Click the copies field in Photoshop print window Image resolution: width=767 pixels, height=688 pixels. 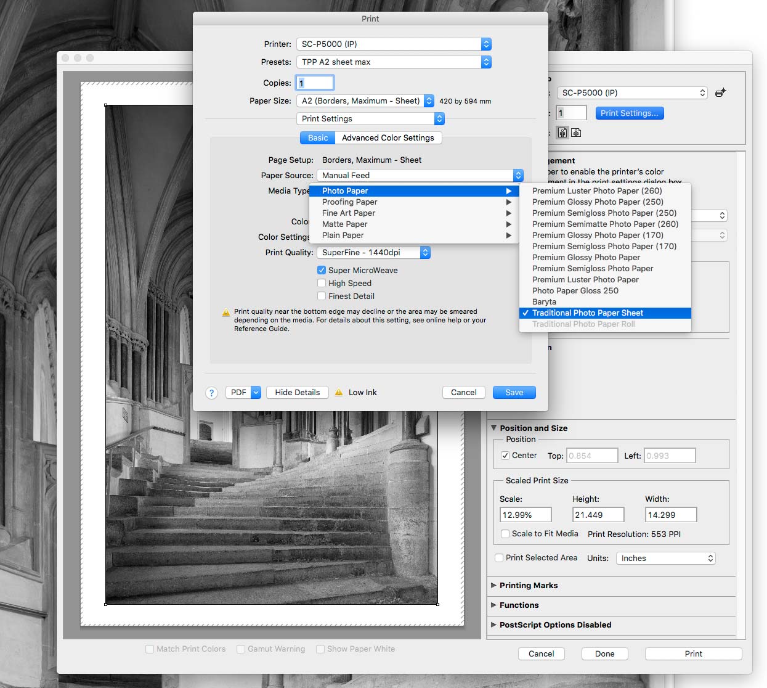[x=571, y=113]
